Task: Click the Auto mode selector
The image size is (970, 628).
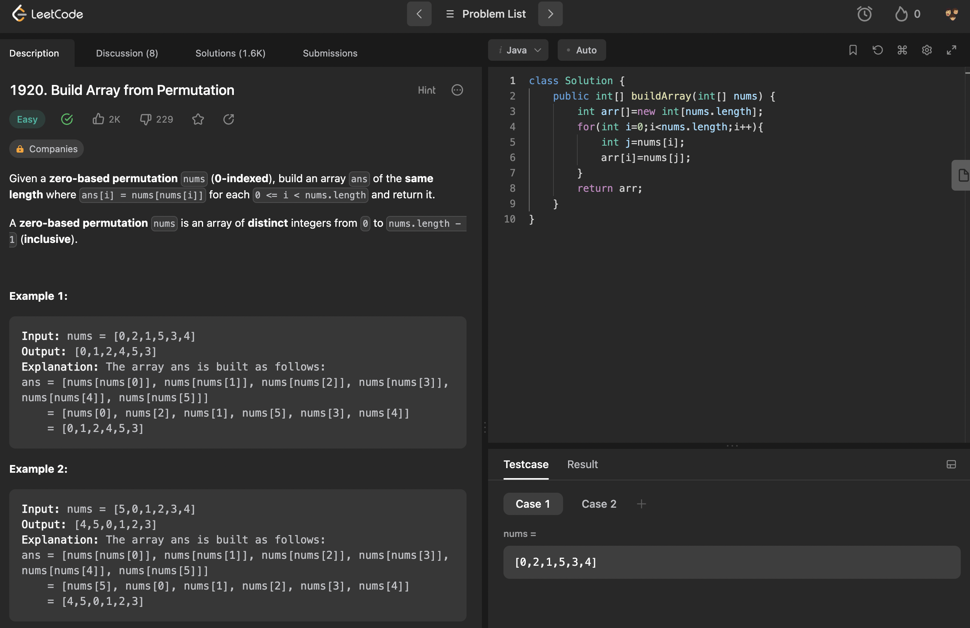Action: point(582,50)
